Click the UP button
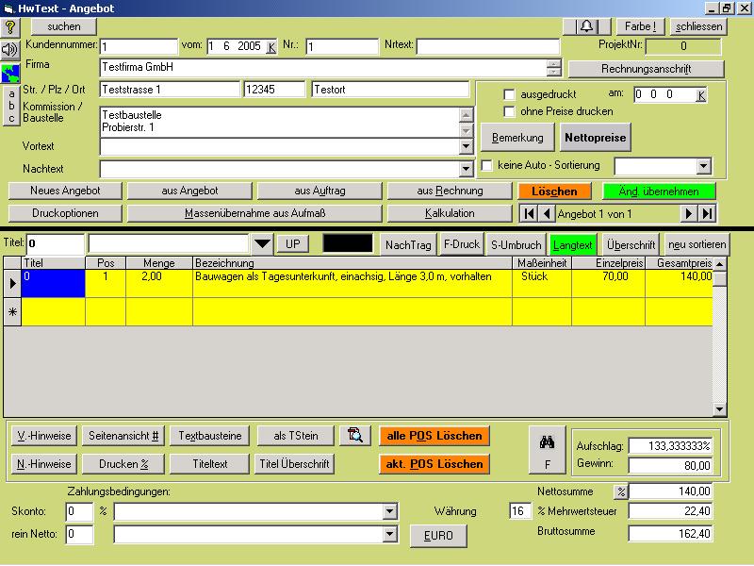Screen dimensions: 754x566 pyautogui.click(x=293, y=244)
